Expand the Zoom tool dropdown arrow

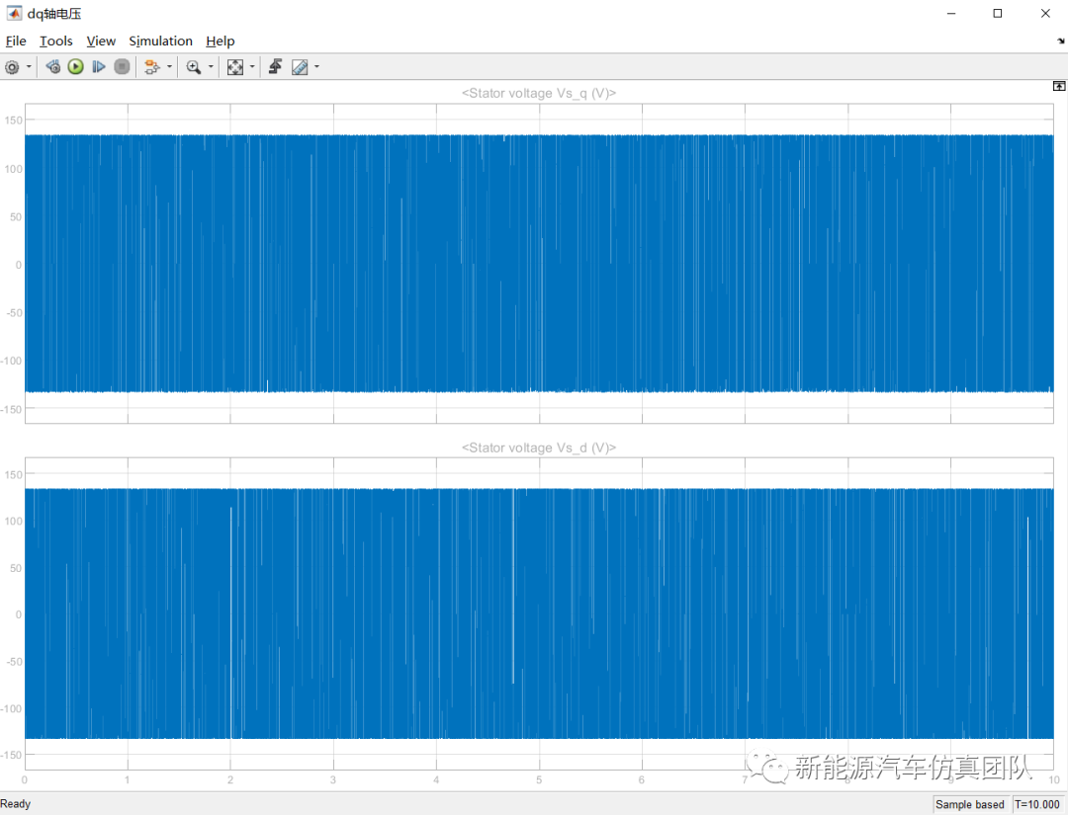coord(211,66)
